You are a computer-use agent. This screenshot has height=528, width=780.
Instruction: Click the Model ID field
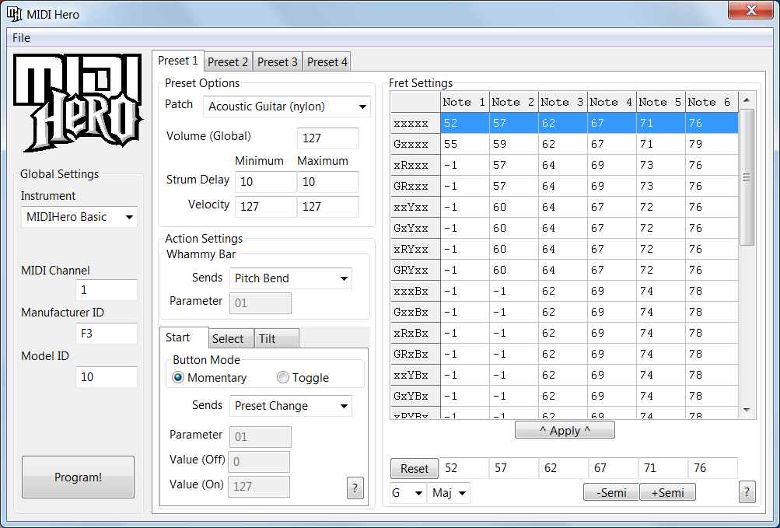click(x=107, y=376)
